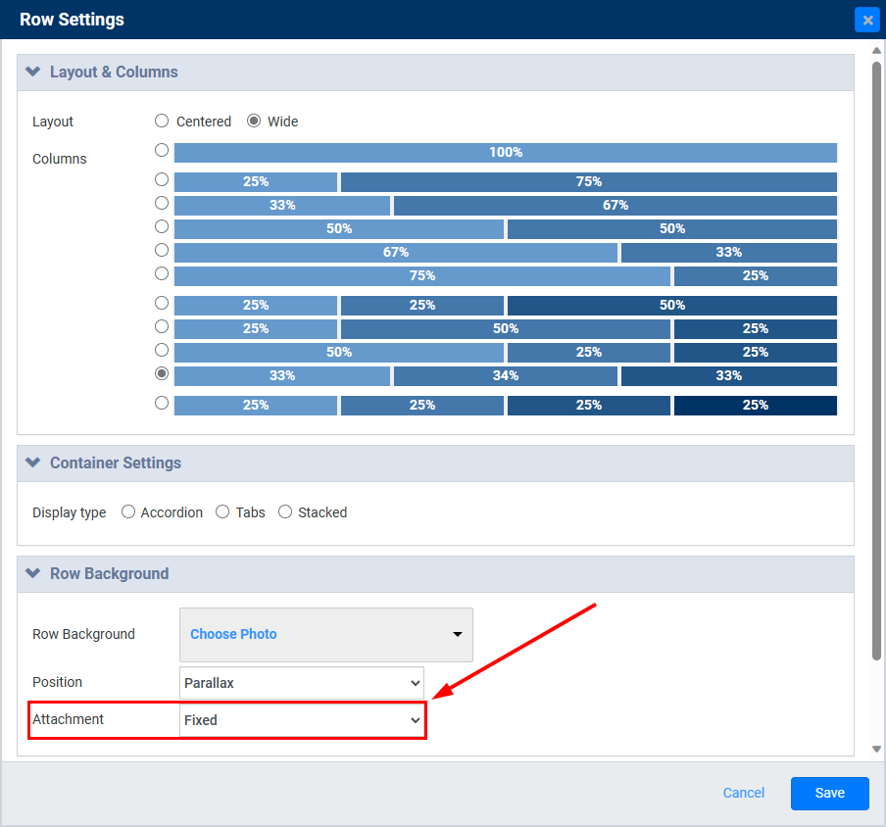Select the Centered layout option
The width and height of the screenshot is (886, 827).
pyautogui.click(x=162, y=121)
